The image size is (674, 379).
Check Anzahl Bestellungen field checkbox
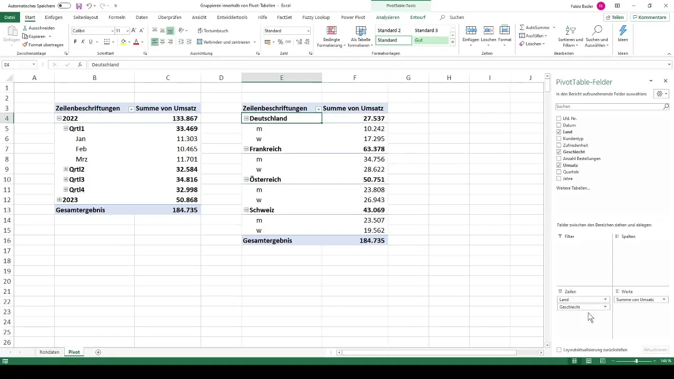[x=559, y=158]
